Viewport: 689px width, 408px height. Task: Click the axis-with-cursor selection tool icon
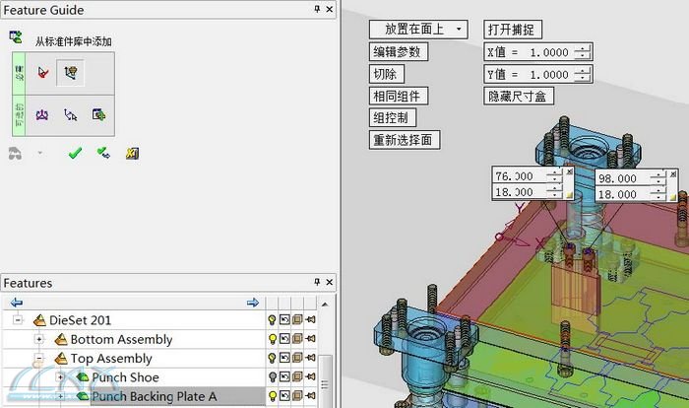pos(70,115)
